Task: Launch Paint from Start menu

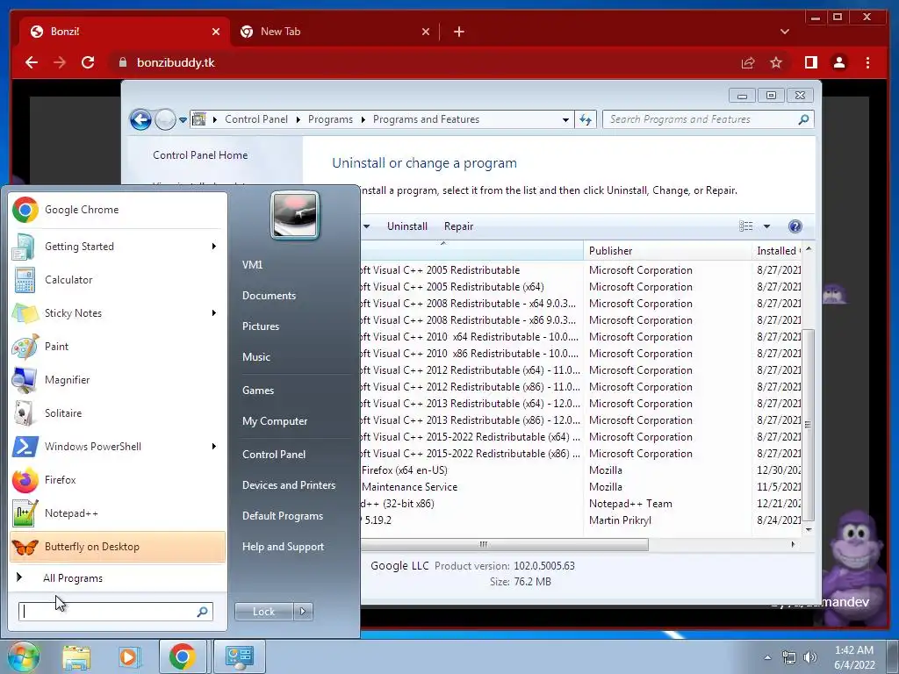Action: point(118,346)
